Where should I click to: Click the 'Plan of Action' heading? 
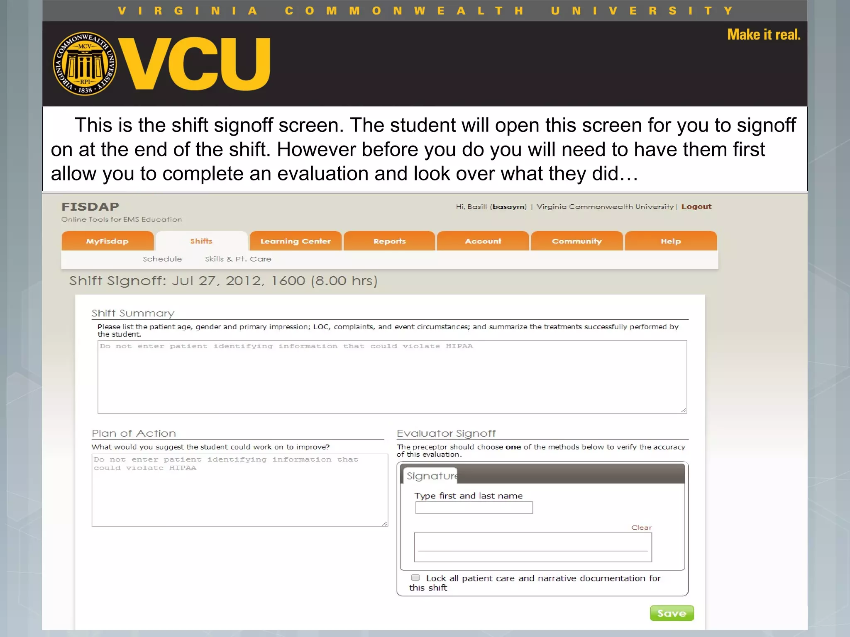(134, 433)
